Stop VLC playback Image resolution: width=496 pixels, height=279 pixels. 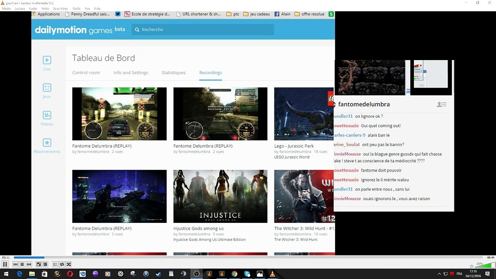coord(22,264)
